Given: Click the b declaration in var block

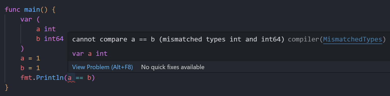Looking at the screenshot, I should tap(38, 39).
